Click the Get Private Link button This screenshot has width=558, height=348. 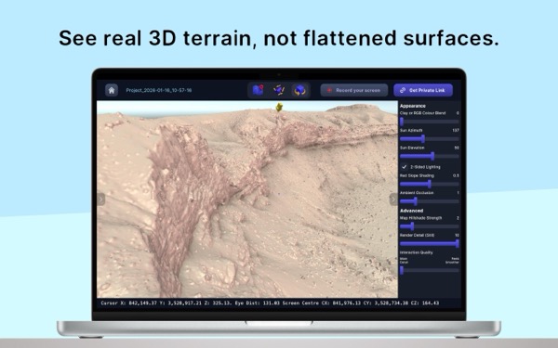coord(423,90)
